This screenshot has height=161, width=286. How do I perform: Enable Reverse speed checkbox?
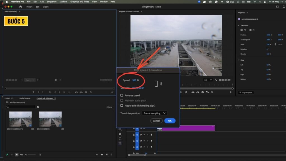(x=122, y=95)
